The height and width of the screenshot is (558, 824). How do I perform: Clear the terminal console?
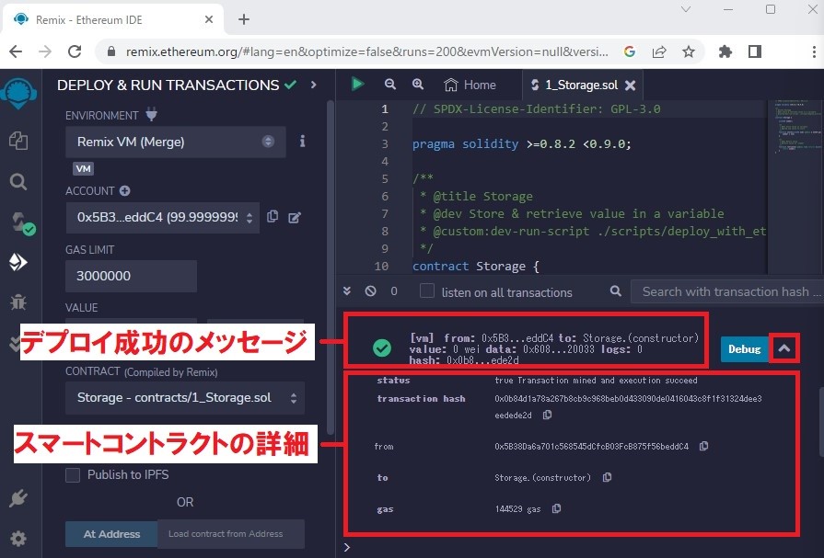click(x=370, y=290)
